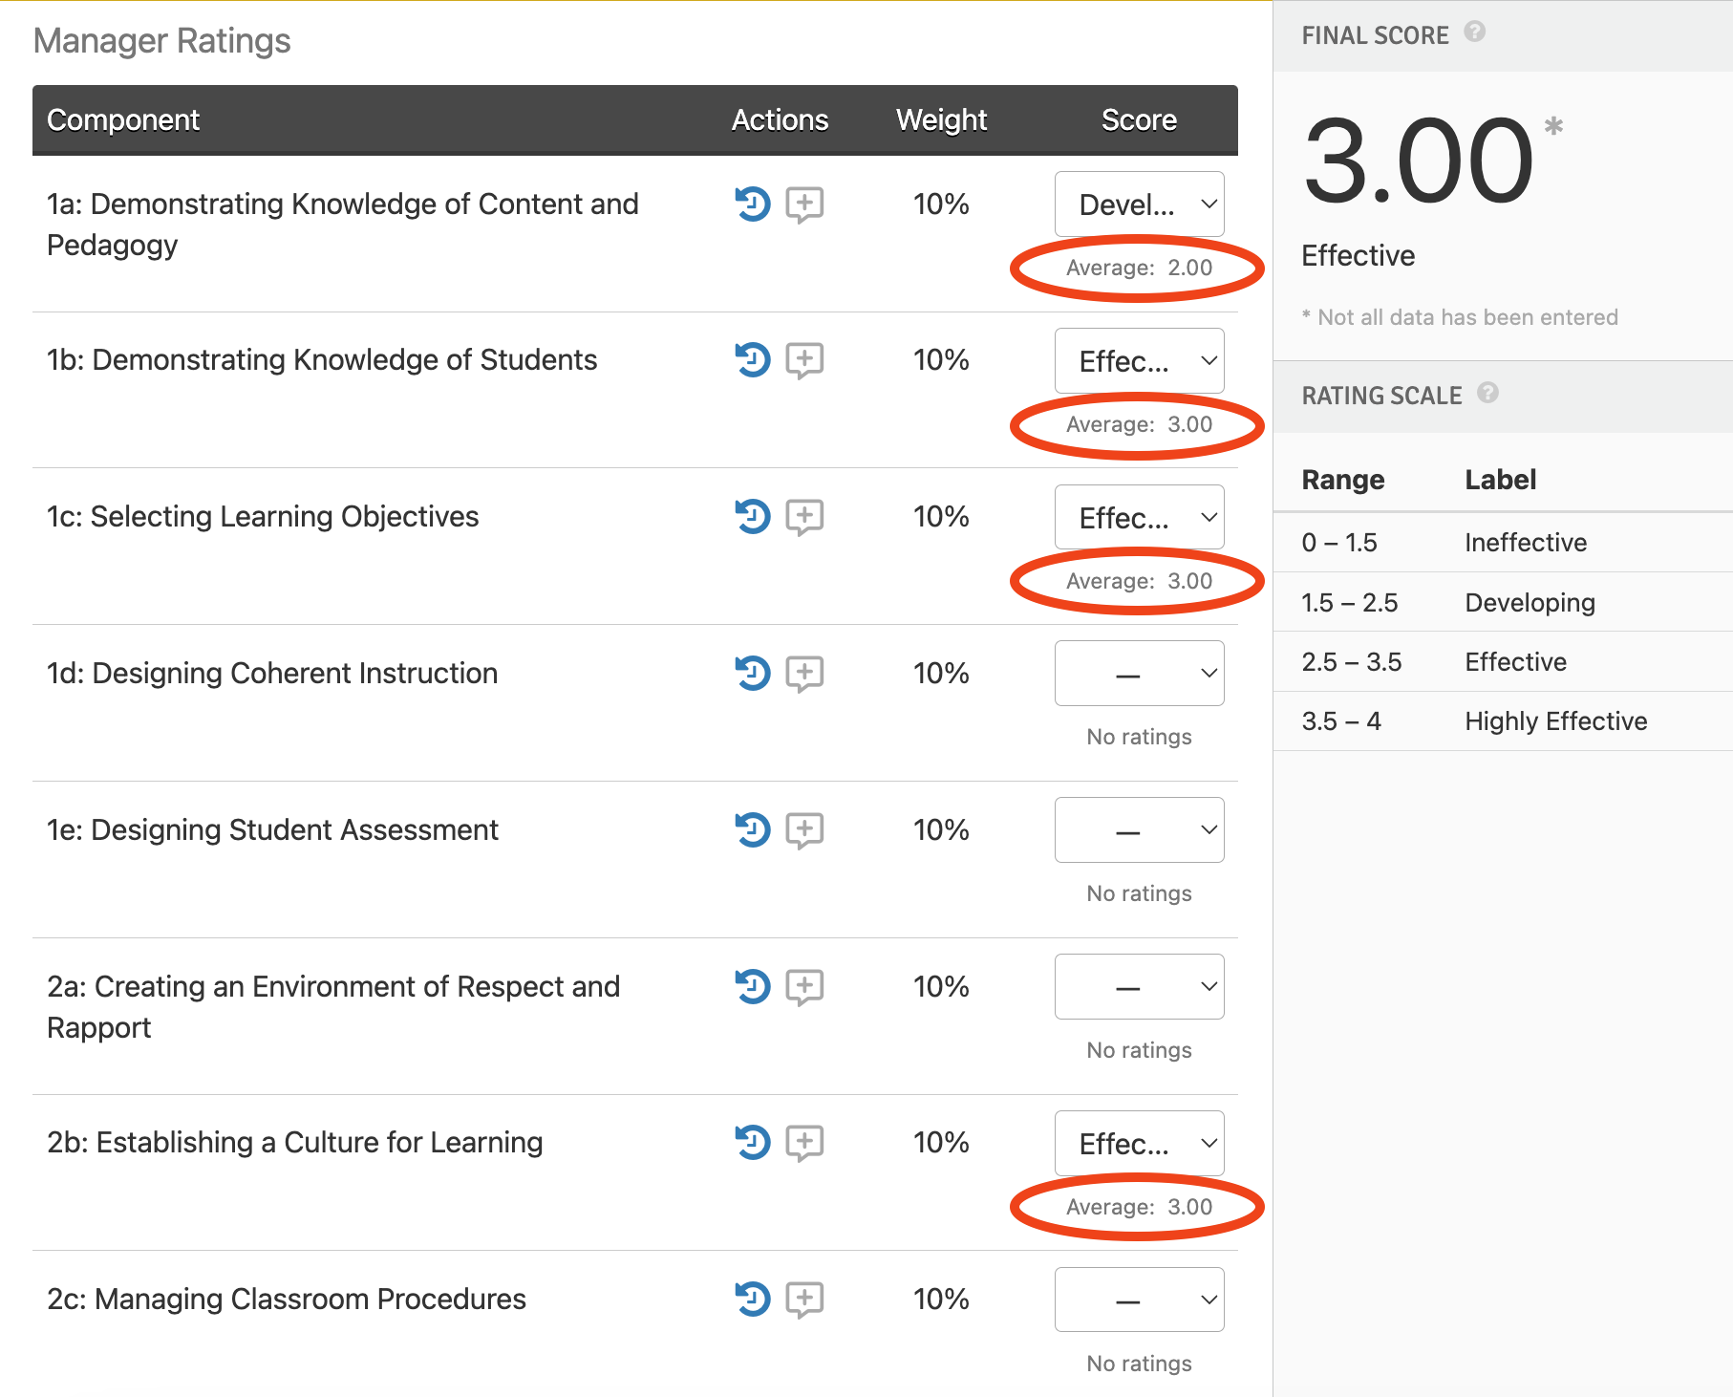The height and width of the screenshot is (1397, 1733).
Task: Click the Component column header
Action: tap(123, 120)
